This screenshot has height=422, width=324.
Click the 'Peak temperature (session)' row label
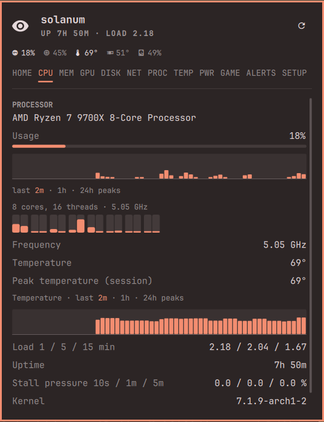tap(83, 281)
